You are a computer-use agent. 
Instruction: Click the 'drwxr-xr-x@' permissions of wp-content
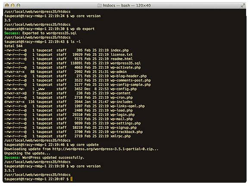click(x=16, y=93)
